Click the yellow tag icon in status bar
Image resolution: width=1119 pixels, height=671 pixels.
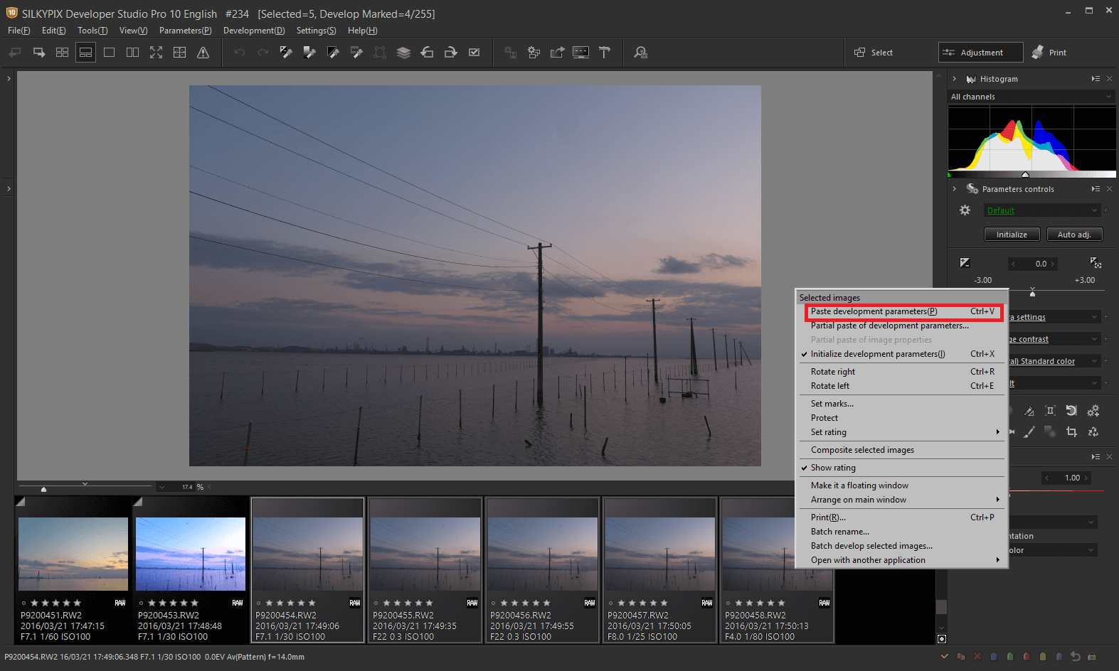(x=1043, y=657)
